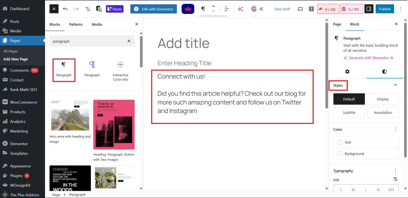Toggle the settings sidebar panel button
408x198 pixels.
tap(369, 9)
